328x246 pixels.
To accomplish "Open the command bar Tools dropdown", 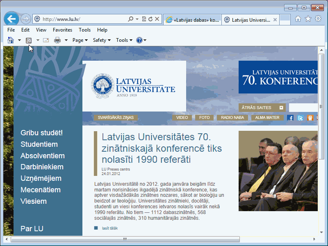I will click(124, 40).
